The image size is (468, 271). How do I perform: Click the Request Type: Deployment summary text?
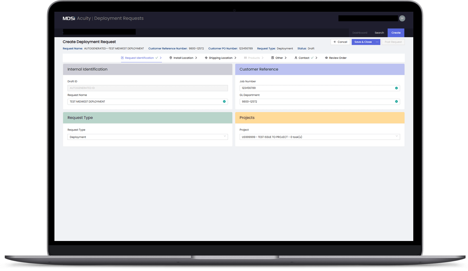coord(275,49)
